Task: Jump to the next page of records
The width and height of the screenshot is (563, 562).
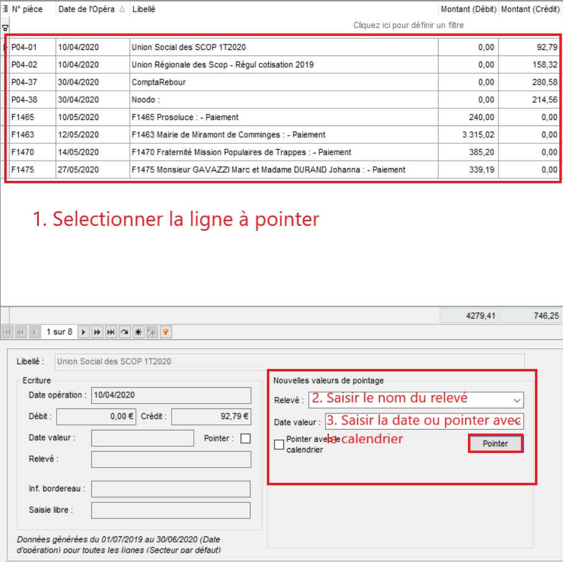Action: (97, 332)
